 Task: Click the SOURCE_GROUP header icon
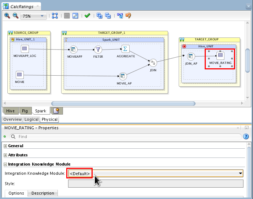click(11, 33)
